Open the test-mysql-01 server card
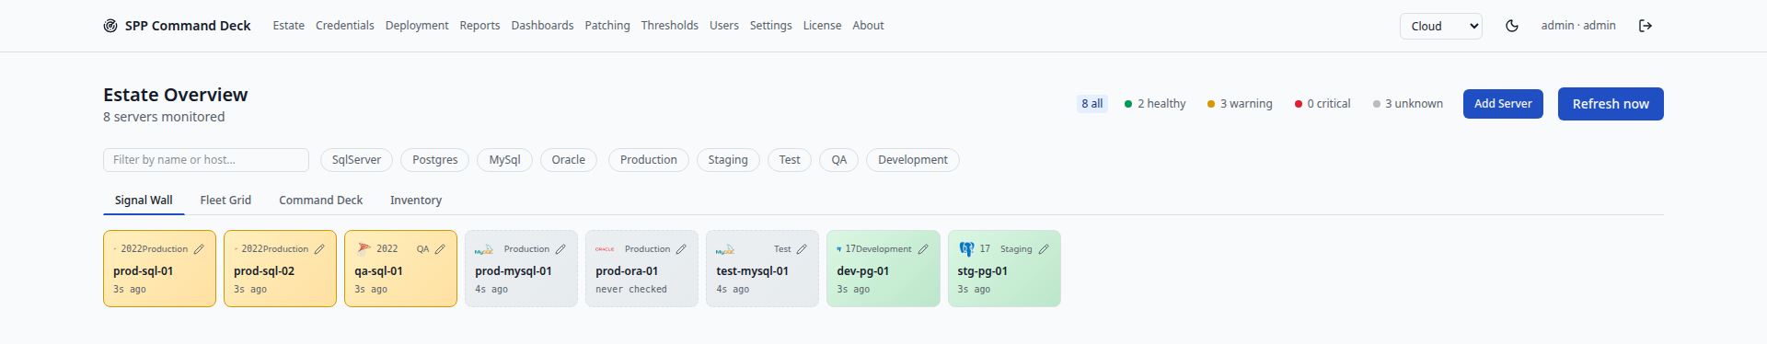The width and height of the screenshot is (1767, 344). (x=762, y=269)
